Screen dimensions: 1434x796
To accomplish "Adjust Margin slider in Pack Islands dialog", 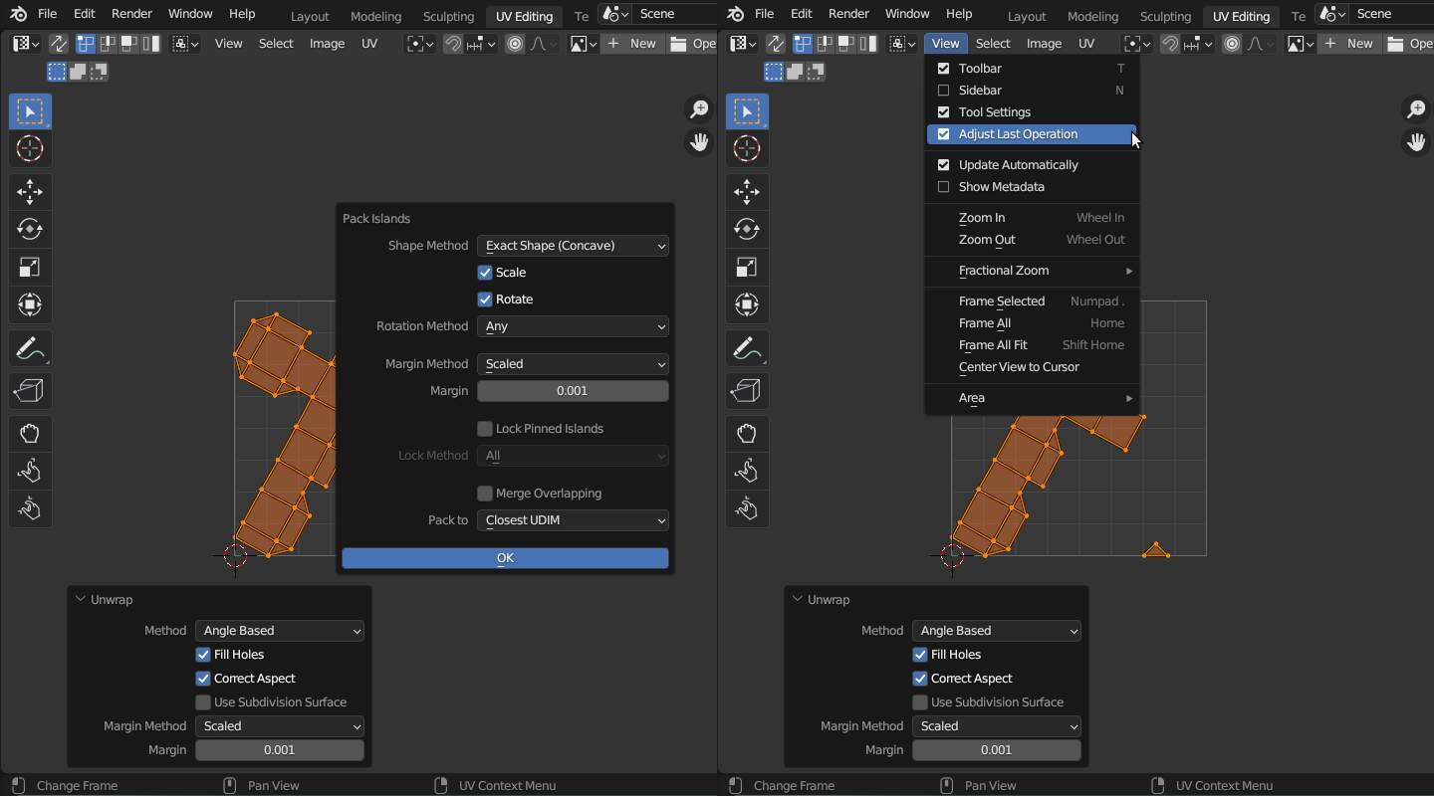I will coord(573,391).
